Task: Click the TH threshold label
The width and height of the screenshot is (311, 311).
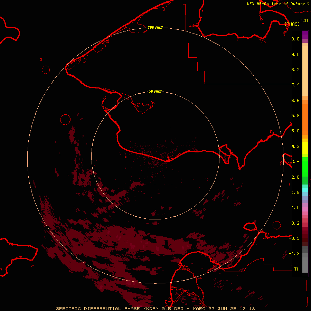Action: tap(297, 269)
